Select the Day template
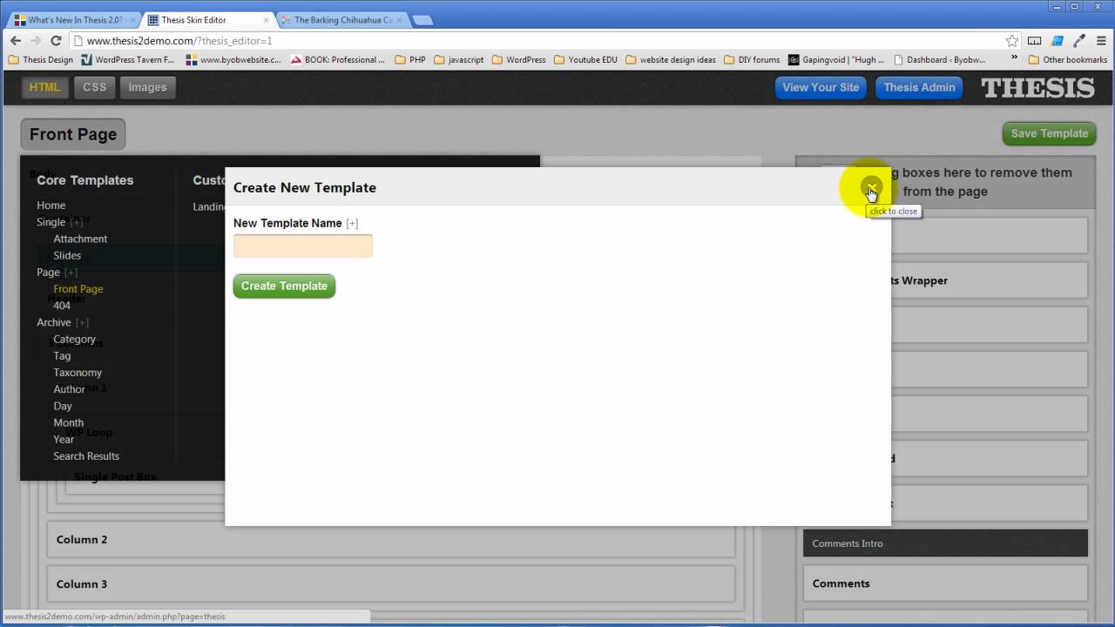This screenshot has width=1115, height=627. [x=63, y=406]
